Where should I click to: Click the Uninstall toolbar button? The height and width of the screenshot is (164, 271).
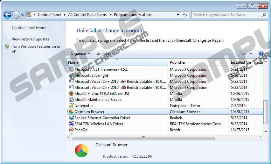pos(104,53)
